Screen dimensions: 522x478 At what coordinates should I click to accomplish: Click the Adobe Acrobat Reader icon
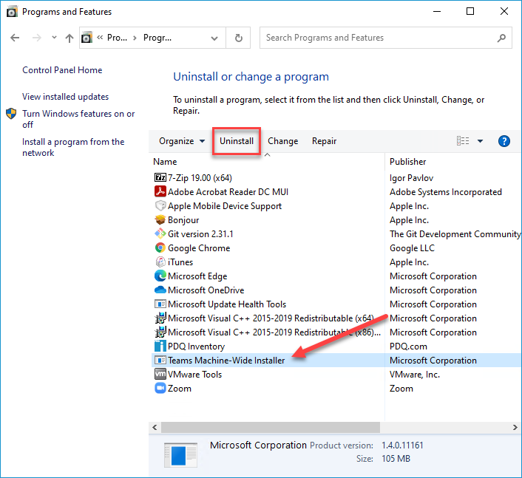[160, 191]
